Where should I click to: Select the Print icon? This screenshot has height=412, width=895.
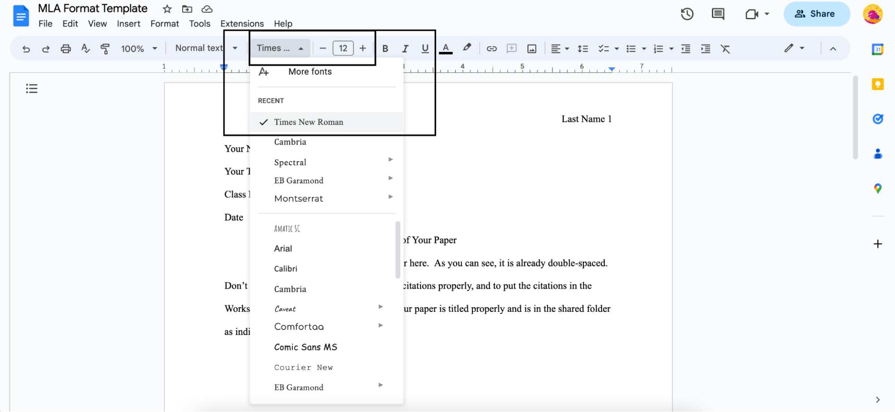point(66,48)
